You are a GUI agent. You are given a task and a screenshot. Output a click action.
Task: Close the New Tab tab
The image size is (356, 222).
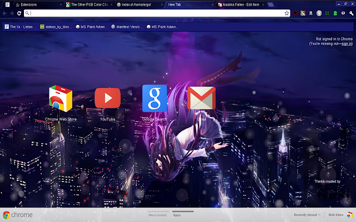212,4
